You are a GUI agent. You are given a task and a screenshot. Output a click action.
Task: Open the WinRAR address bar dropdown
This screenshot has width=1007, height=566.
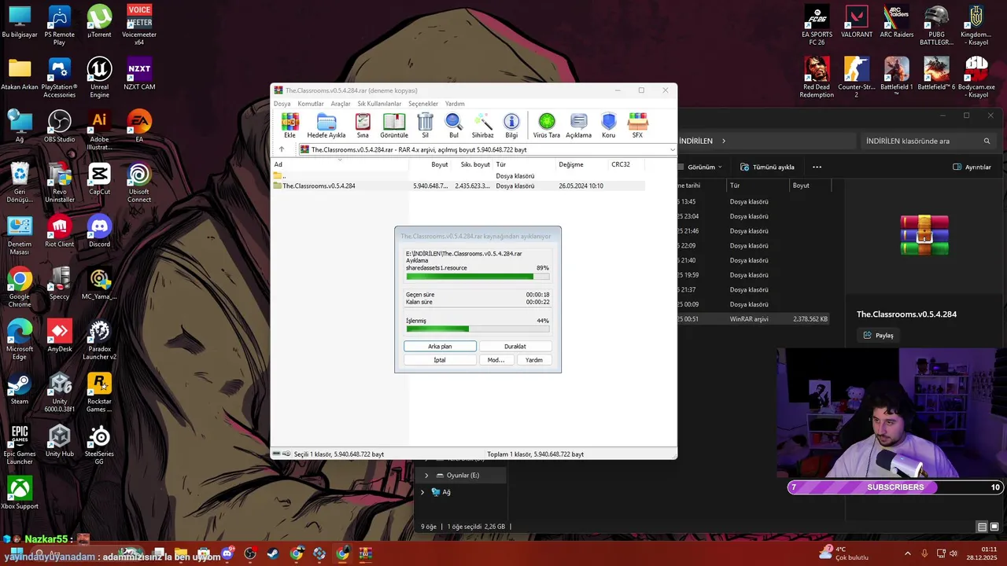pos(672,149)
